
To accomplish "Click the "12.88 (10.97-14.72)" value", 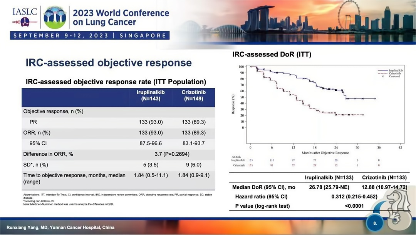I will pyautogui.click(x=384, y=187).
